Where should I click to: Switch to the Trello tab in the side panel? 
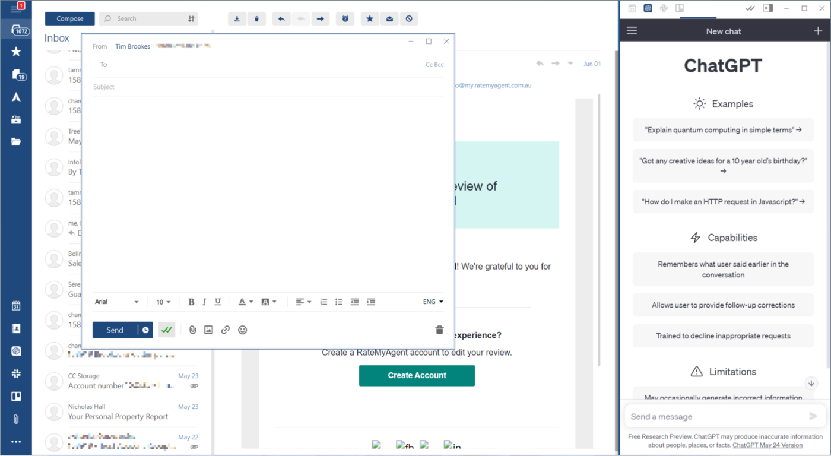click(x=680, y=8)
